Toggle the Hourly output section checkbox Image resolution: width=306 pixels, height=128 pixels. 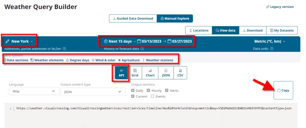click(x=149, y=90)
